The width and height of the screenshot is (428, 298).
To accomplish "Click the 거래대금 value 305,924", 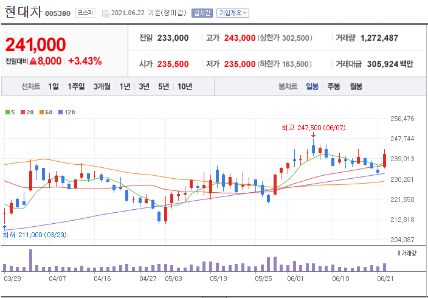I will point(382,64).
